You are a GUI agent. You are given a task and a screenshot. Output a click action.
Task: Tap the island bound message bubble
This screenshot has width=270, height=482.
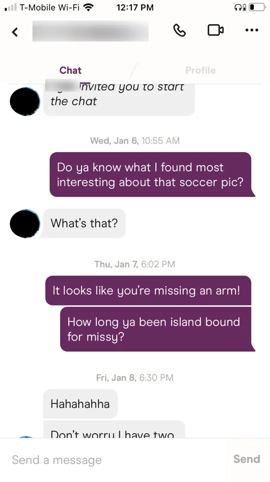tap(158, 329)
